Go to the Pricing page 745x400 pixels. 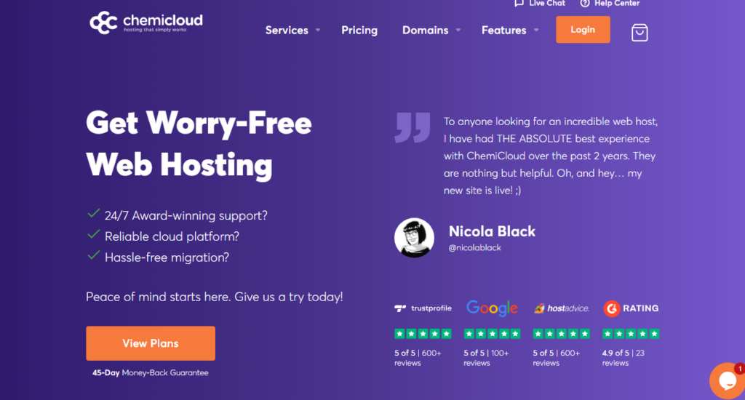tap(359, 31)
